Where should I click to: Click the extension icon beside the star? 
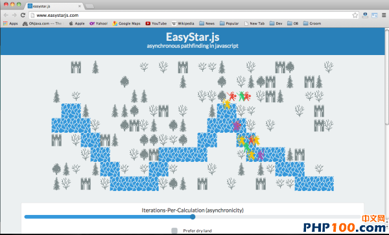tap(365, 15)
